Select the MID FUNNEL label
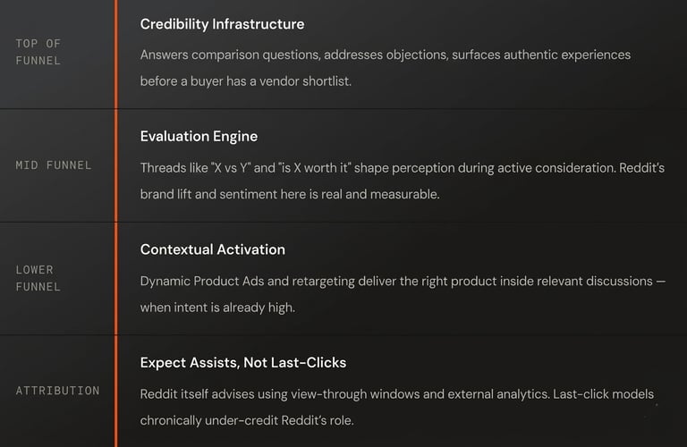 click(x=54, y=165)
